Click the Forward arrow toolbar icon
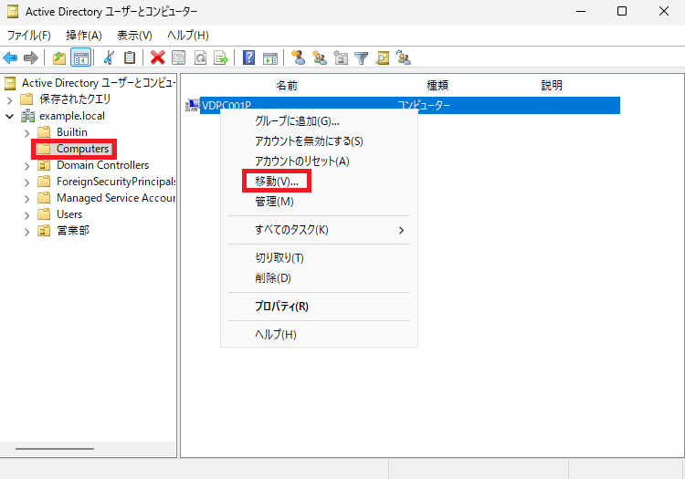Image resolution: width=685 pixels, height=479 pixels. pos(30,57)
